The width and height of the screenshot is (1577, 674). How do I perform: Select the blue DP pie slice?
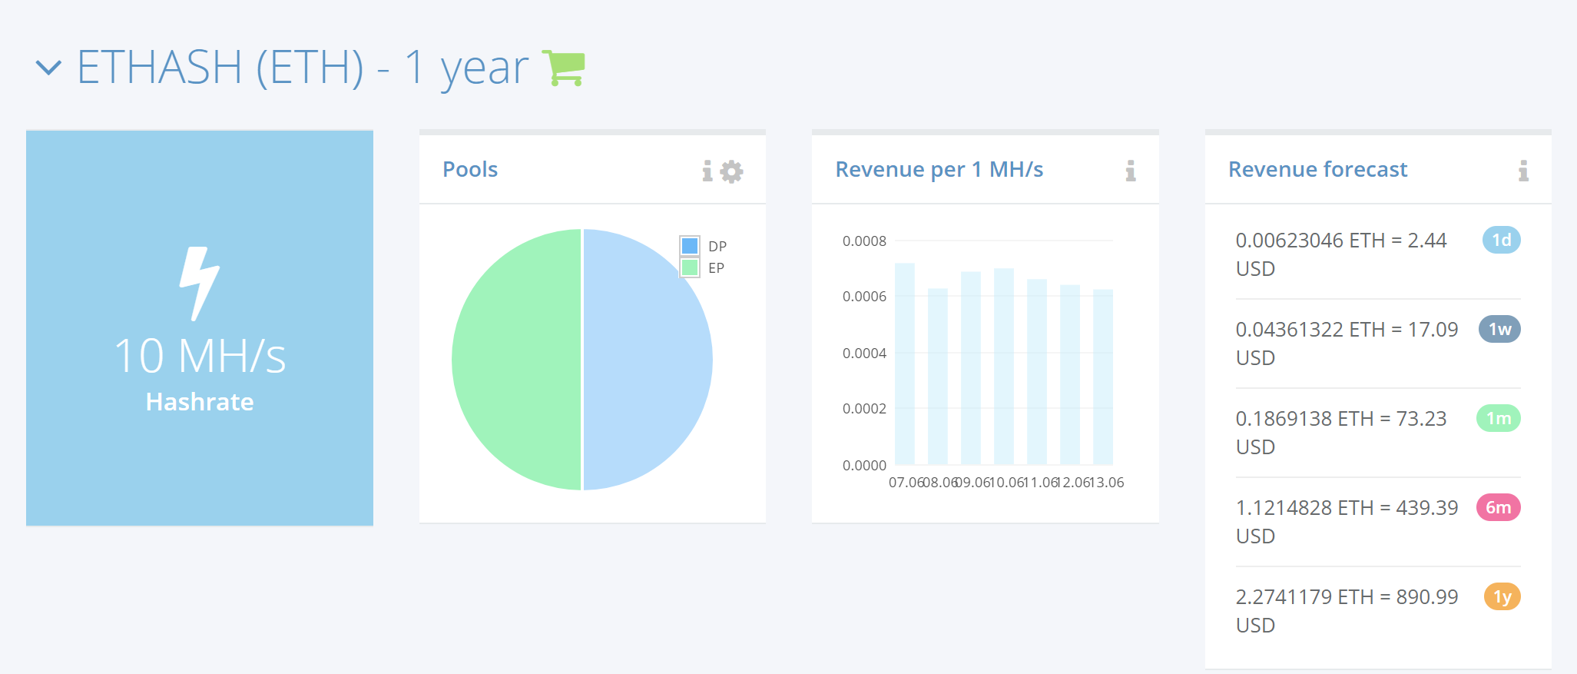tap(648, 360)
